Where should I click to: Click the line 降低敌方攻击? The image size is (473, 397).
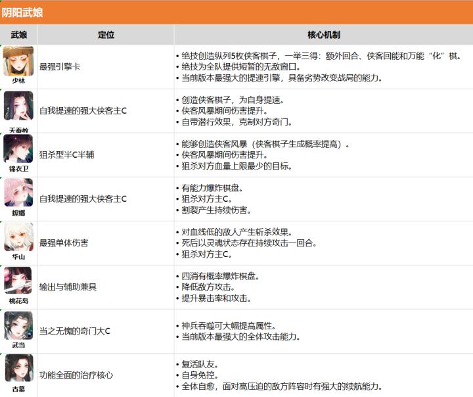(x=208, y=287)
